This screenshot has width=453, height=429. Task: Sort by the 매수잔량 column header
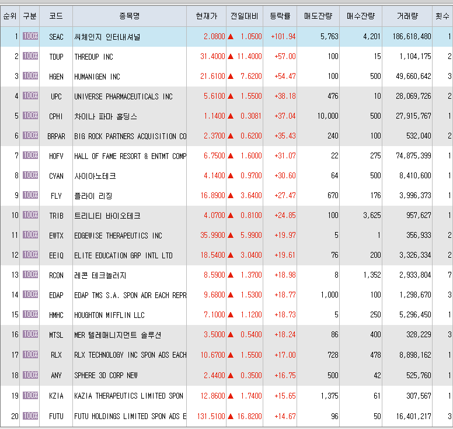pyautogui.click(x=361, y=16)
